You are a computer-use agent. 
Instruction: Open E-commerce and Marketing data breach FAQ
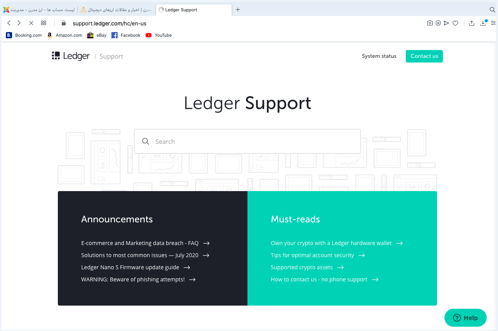[x=145, y=243]
